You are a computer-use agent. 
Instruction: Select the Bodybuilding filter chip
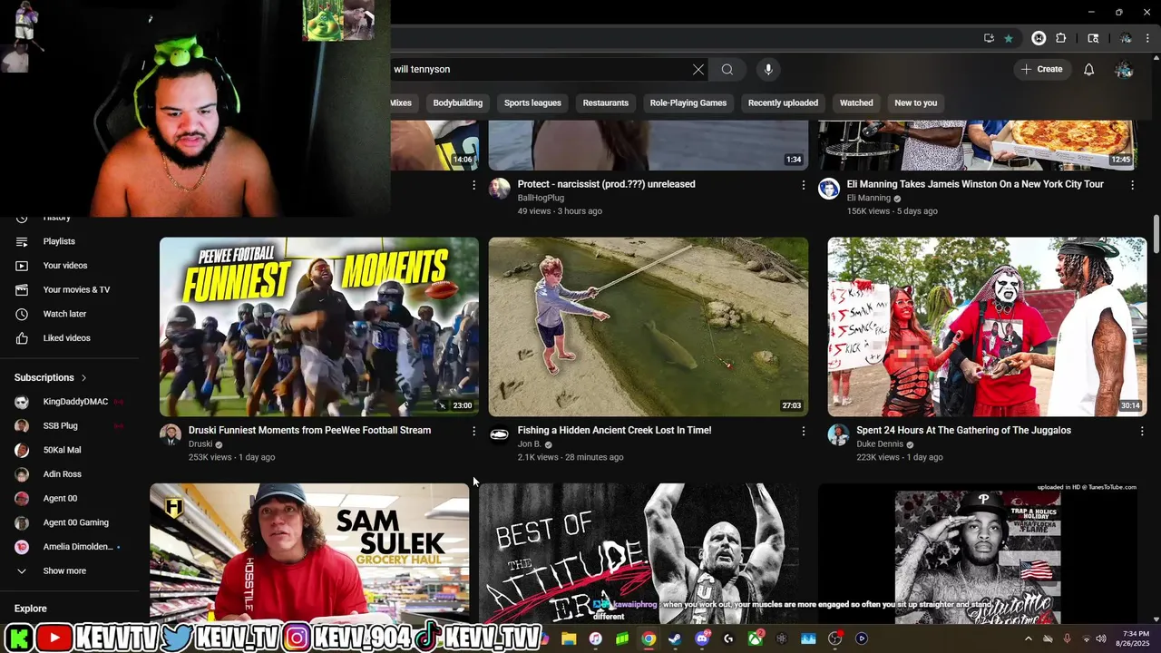point(458,102)
